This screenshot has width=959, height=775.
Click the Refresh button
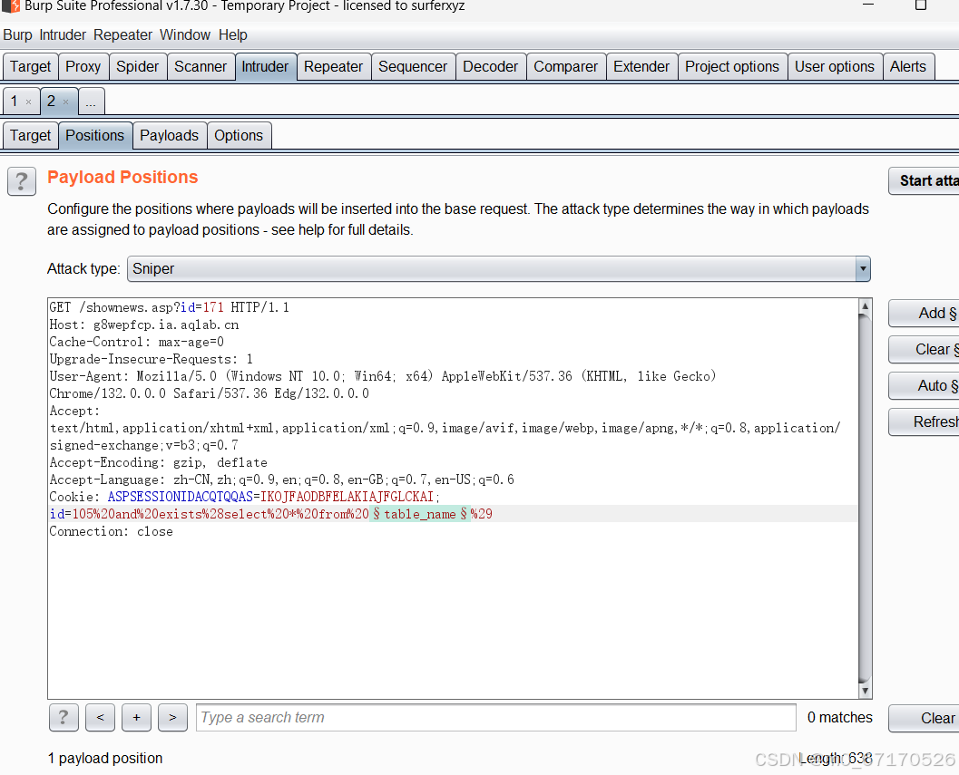point(925,421)
